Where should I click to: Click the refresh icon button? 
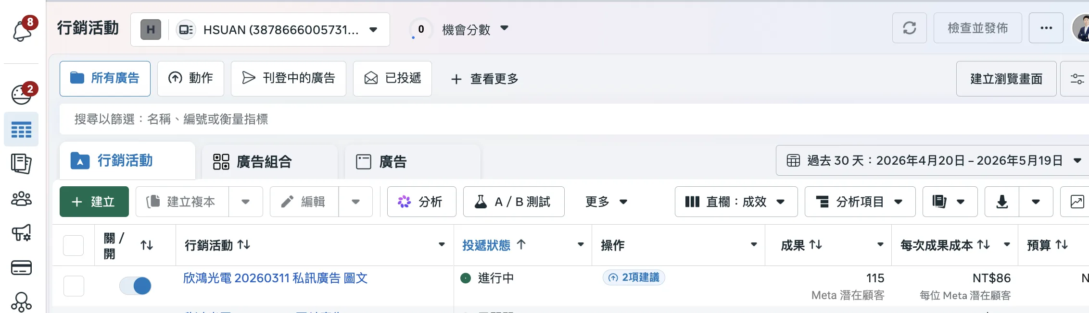click(x=909, y=28)
